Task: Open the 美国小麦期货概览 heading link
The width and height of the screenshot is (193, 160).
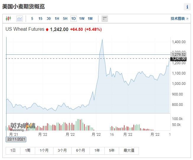Action: pos(23,7)
